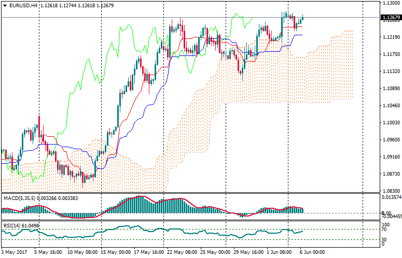The height and width of the screenshot is (258, 402).
Task: Click the 17 May 16:00 time label
Action: [149, 252]
